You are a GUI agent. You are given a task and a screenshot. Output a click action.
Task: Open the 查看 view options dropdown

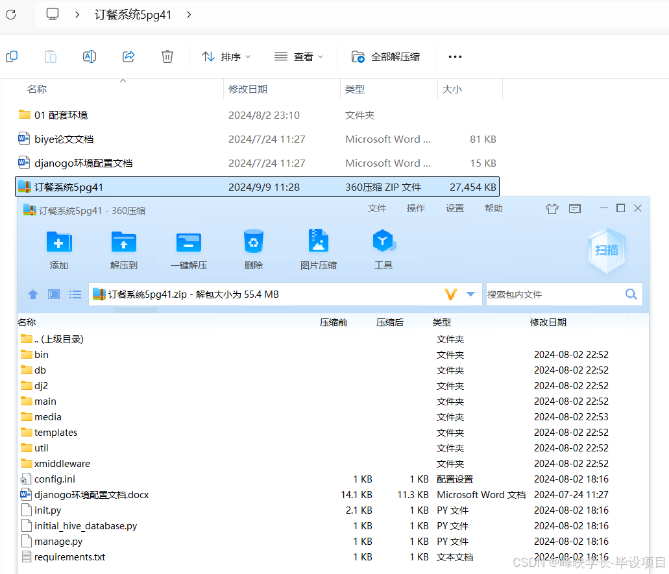298,56
